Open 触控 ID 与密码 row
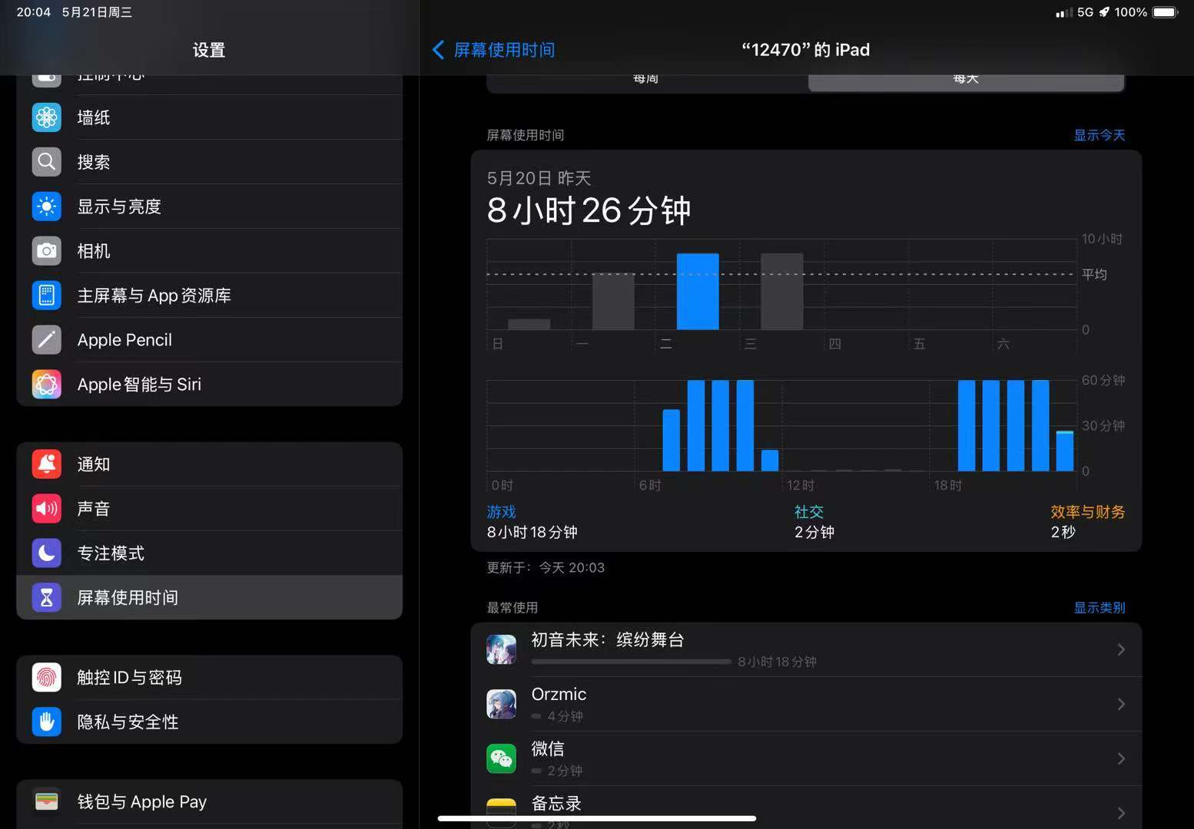The height and width of the screenshot is (829, 1194). coord(209,678)
